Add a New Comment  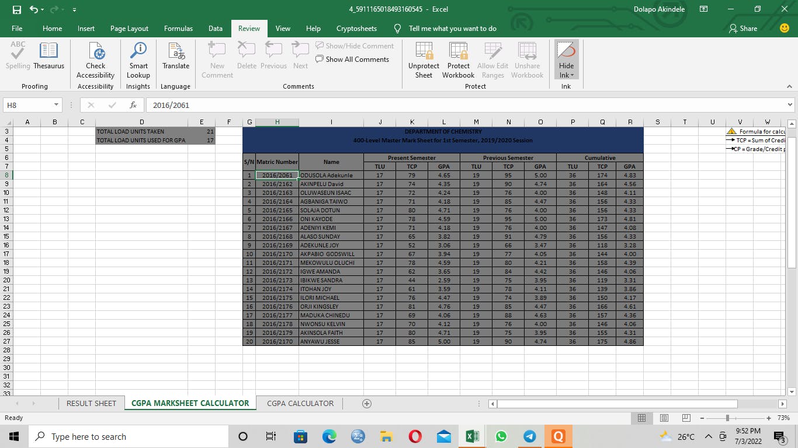[x=217, y=61]
